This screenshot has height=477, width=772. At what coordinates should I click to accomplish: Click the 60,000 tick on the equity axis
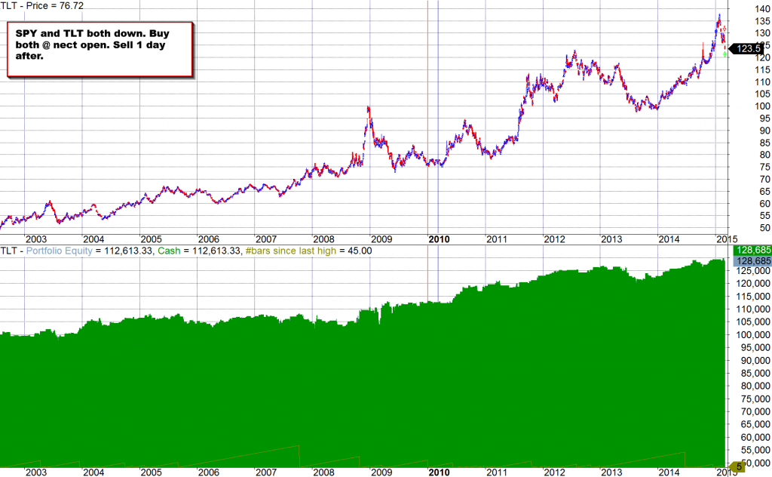coord(755,438)
